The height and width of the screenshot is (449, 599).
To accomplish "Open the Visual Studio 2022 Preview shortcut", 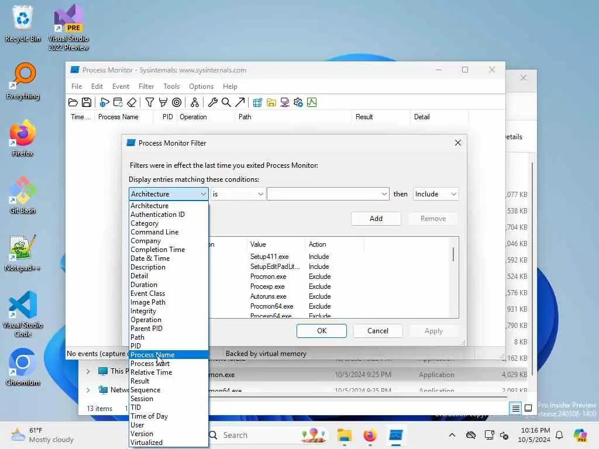I will [x=68, y=27].
